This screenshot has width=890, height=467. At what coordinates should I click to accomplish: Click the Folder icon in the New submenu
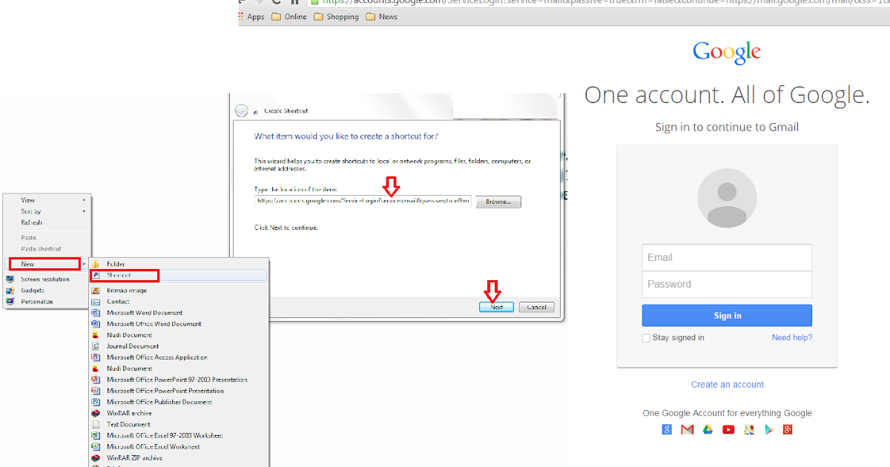tap(96, 264)
